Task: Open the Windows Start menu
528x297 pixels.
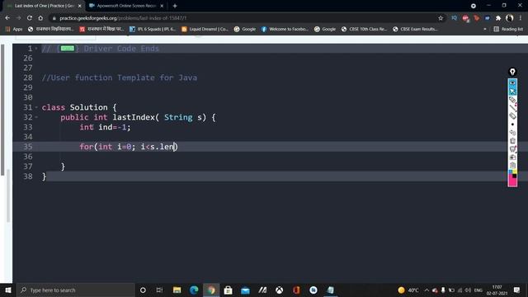Action: point(8,290)
